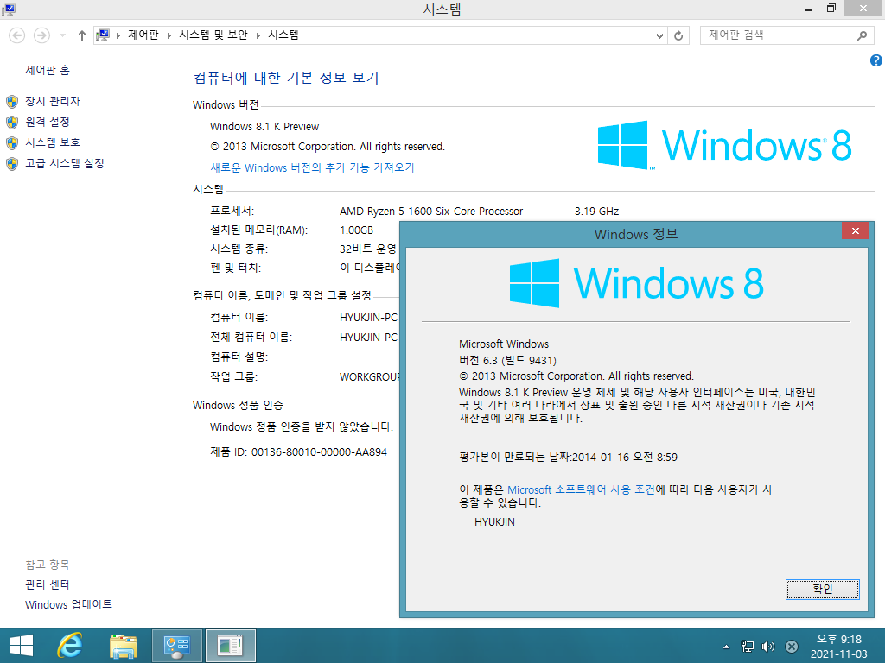Open the recent locations dropdown arrow
This screenshot has width=885, height=663.
point(62,35)
